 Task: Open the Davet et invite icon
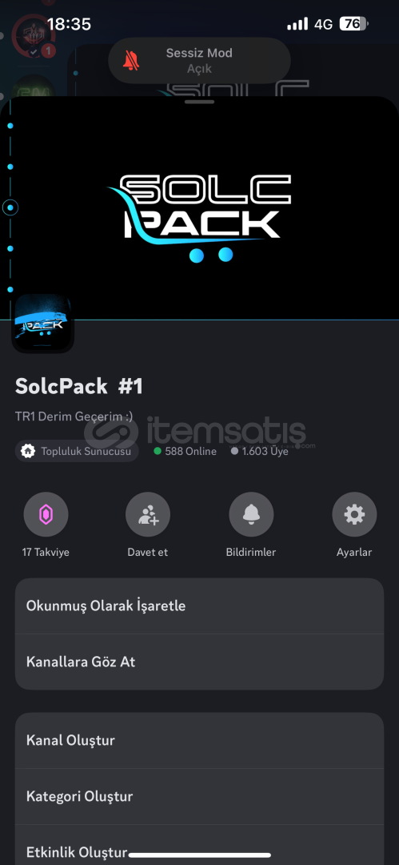148,515
